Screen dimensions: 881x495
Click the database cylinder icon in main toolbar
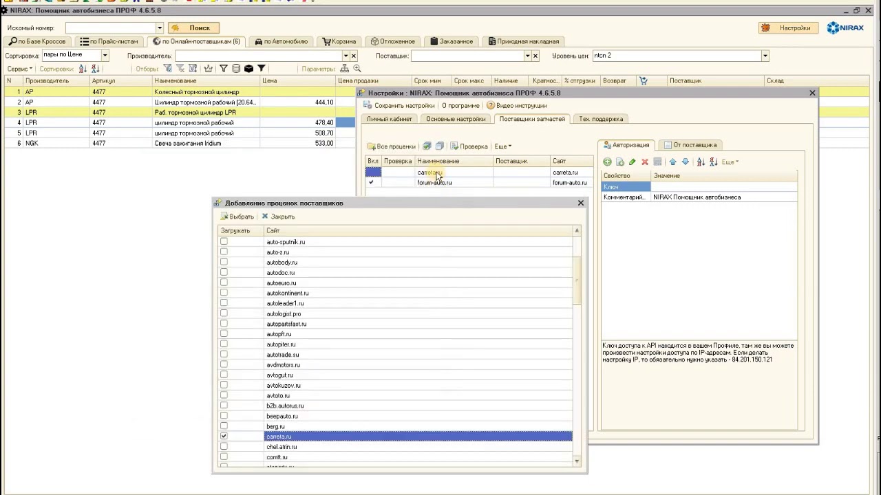click(x=236, y=69)
